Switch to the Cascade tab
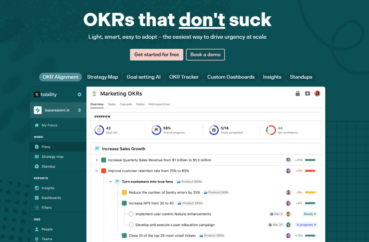Image resolution: width=369 pixels, height=242 pixels. (x=126, y=104)
